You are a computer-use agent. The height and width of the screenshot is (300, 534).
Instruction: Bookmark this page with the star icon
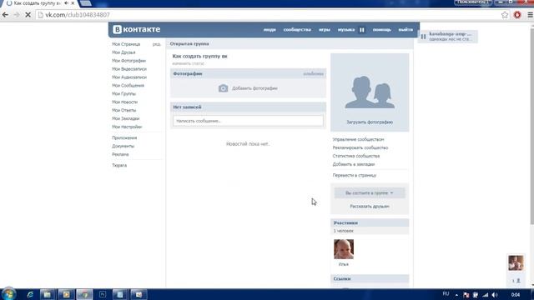click(505, 15)
